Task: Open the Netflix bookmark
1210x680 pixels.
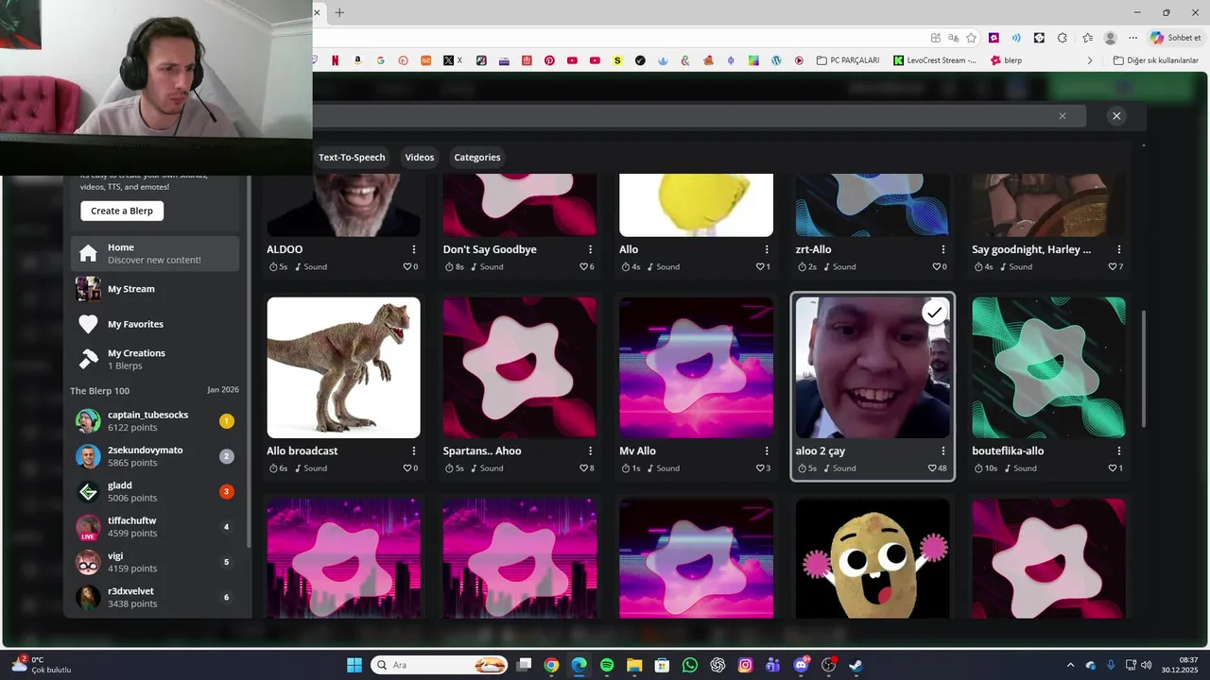Action: click(335, 60)
